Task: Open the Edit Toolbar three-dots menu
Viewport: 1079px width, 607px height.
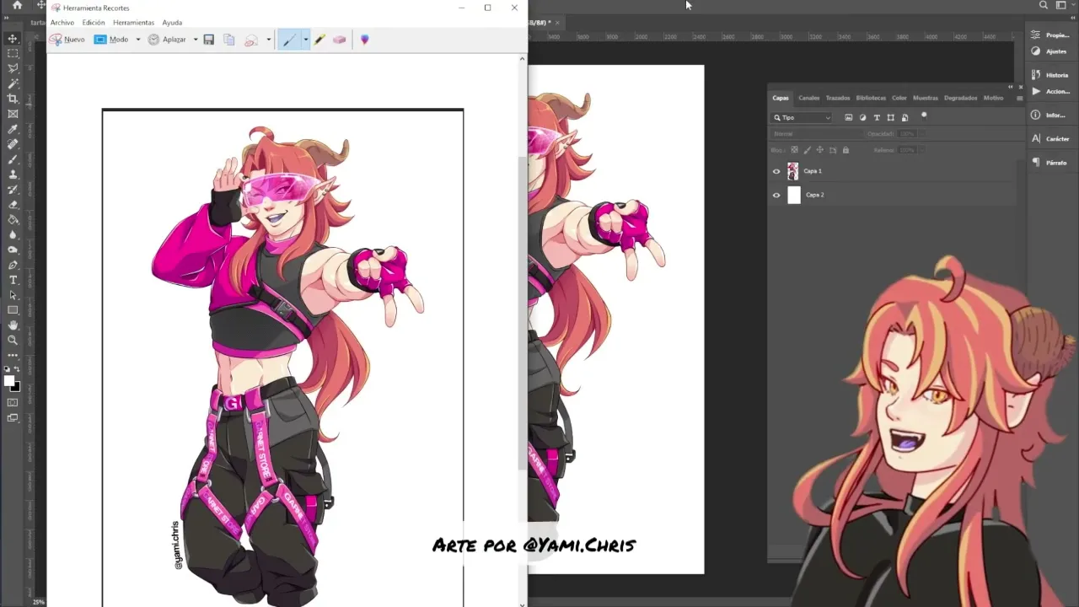Action: (13, 355)
